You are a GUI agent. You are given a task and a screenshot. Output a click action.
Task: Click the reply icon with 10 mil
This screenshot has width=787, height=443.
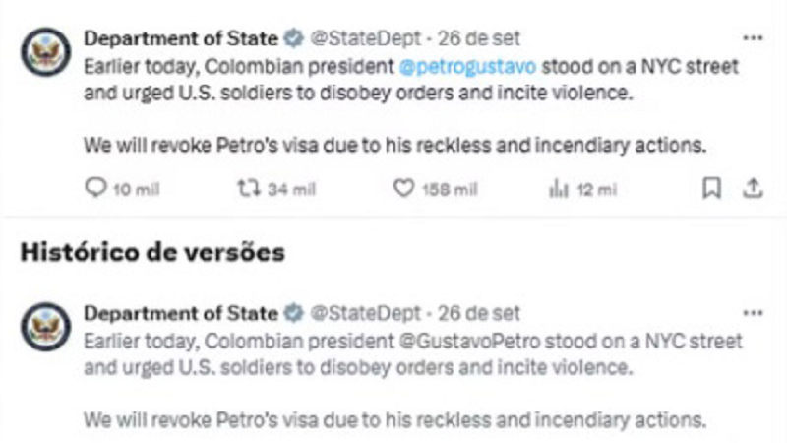(x=95, y=188)
